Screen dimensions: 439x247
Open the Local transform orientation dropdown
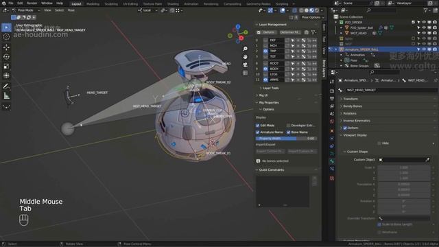tap(148, 10)
